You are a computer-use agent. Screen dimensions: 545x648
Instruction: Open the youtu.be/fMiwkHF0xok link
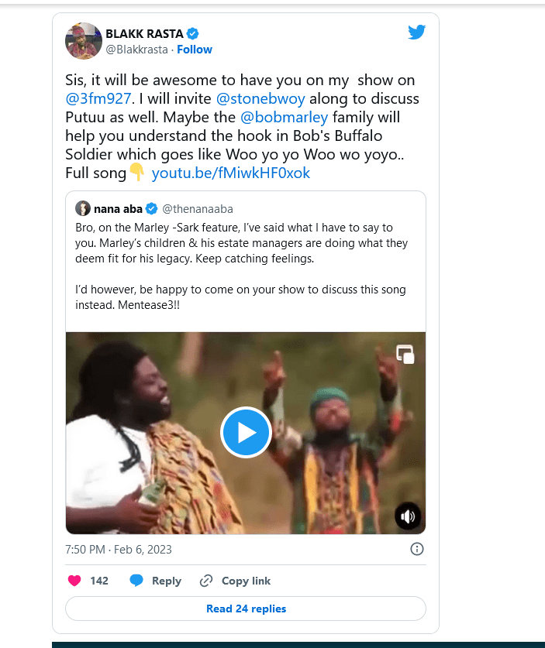coord(230,173)
